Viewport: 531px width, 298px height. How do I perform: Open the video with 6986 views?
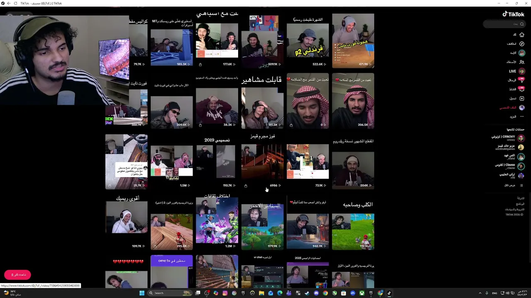263,161
